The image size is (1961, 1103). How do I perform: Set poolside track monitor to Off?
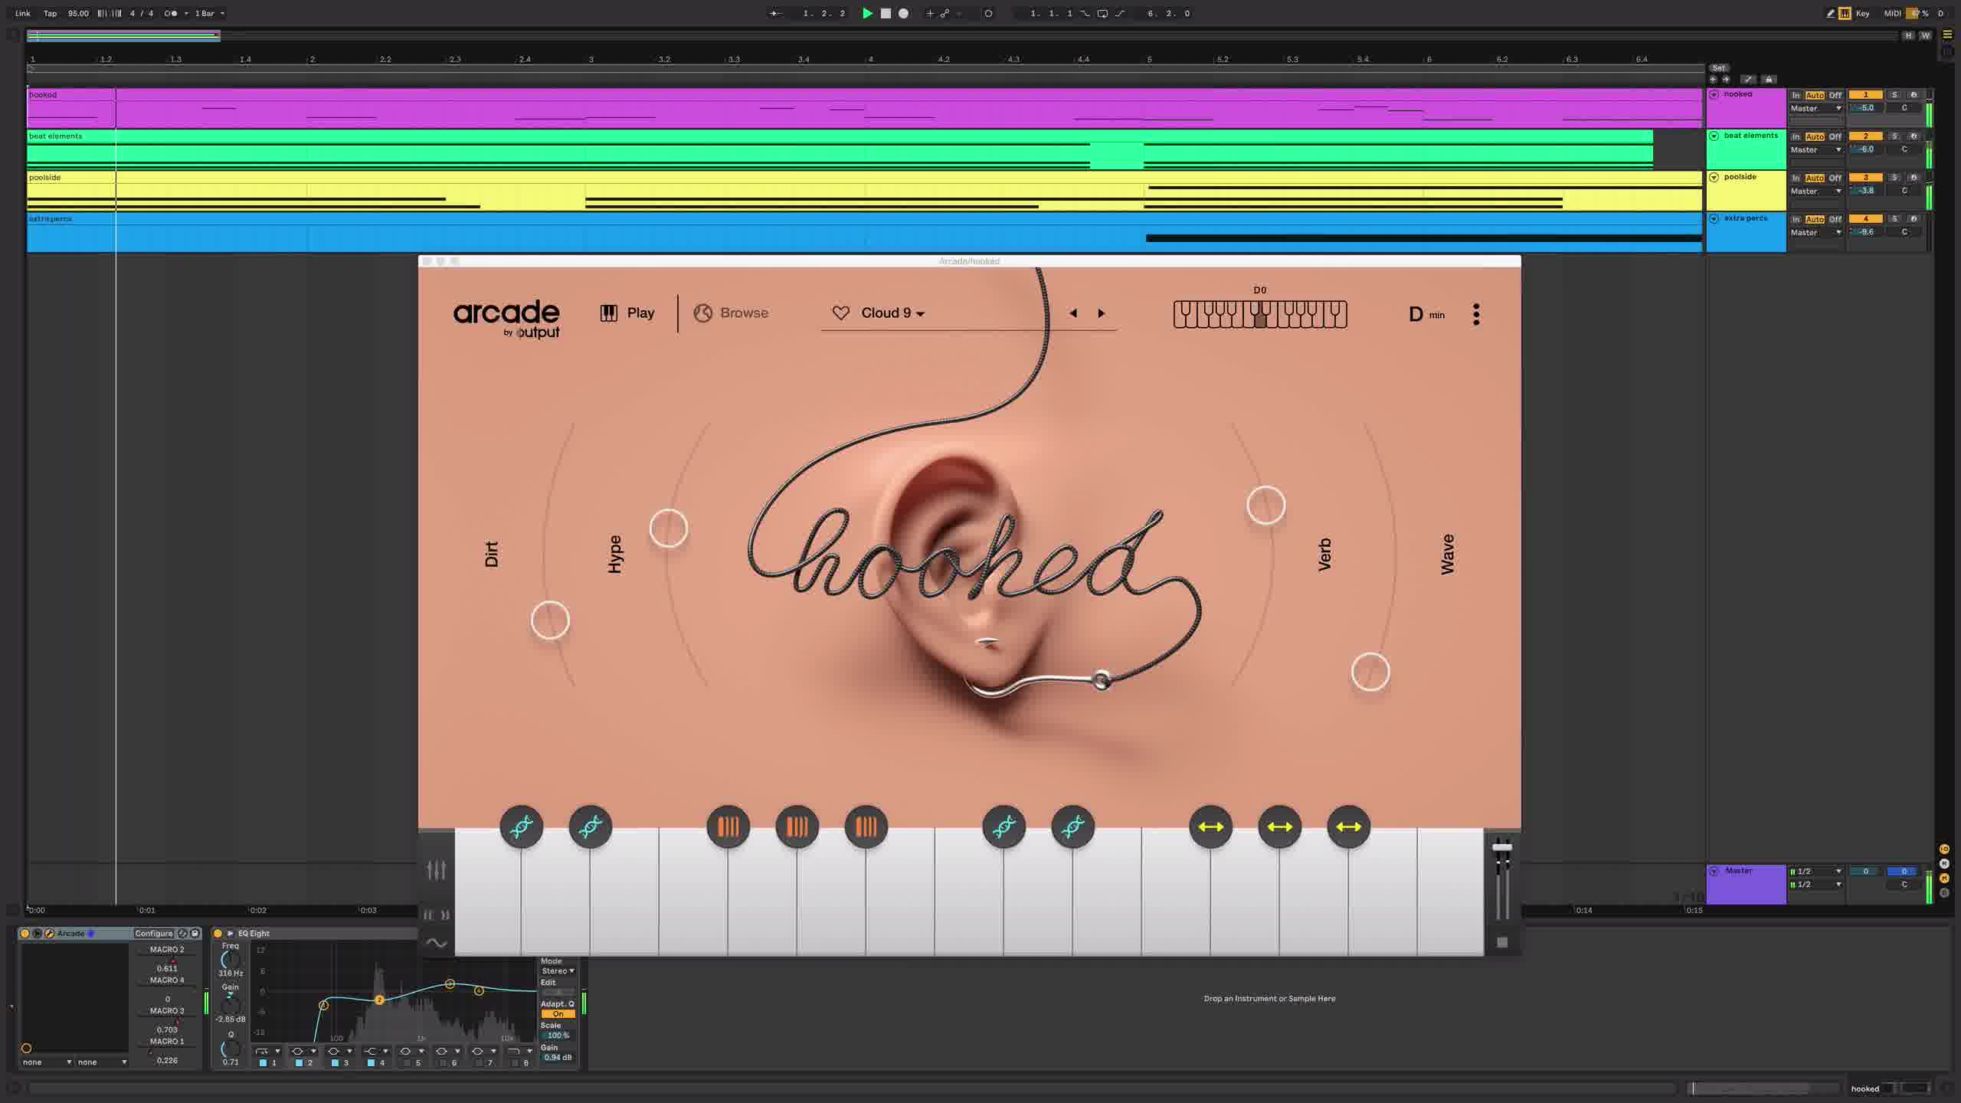tap(1835, 178)
